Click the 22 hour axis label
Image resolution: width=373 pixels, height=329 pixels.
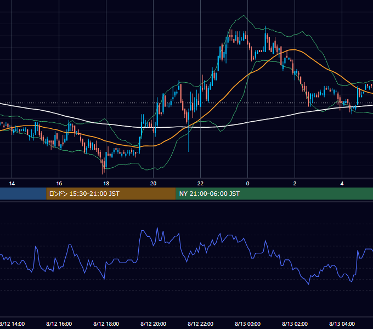pos(201,184)
